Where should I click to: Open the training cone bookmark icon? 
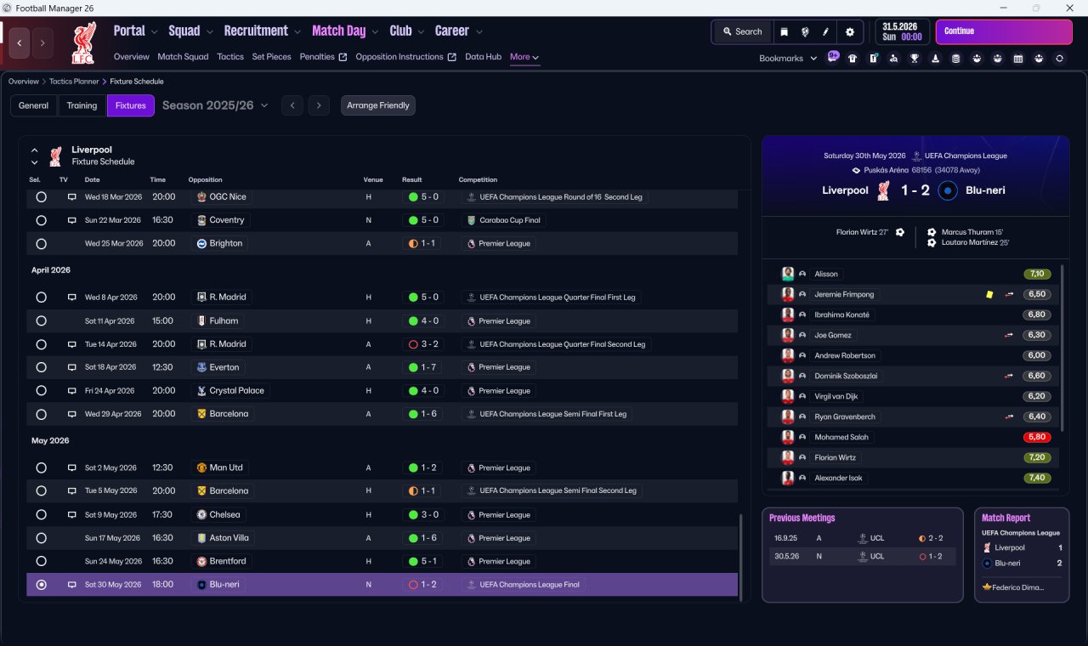[x=936, y=59]
